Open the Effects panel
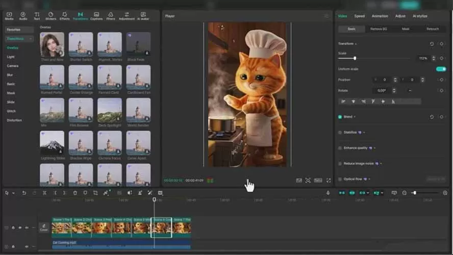This screenshot has height=255, width=453. [x=64, y=15]
